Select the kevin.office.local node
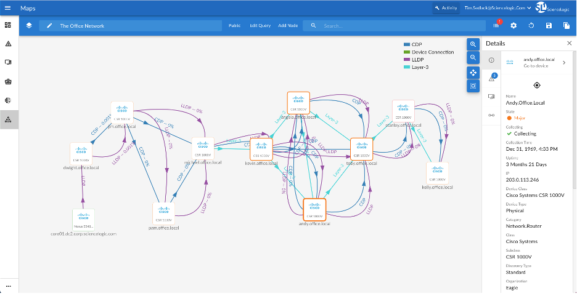The height and width of the screenshot is (296, 577). (261, 150)
